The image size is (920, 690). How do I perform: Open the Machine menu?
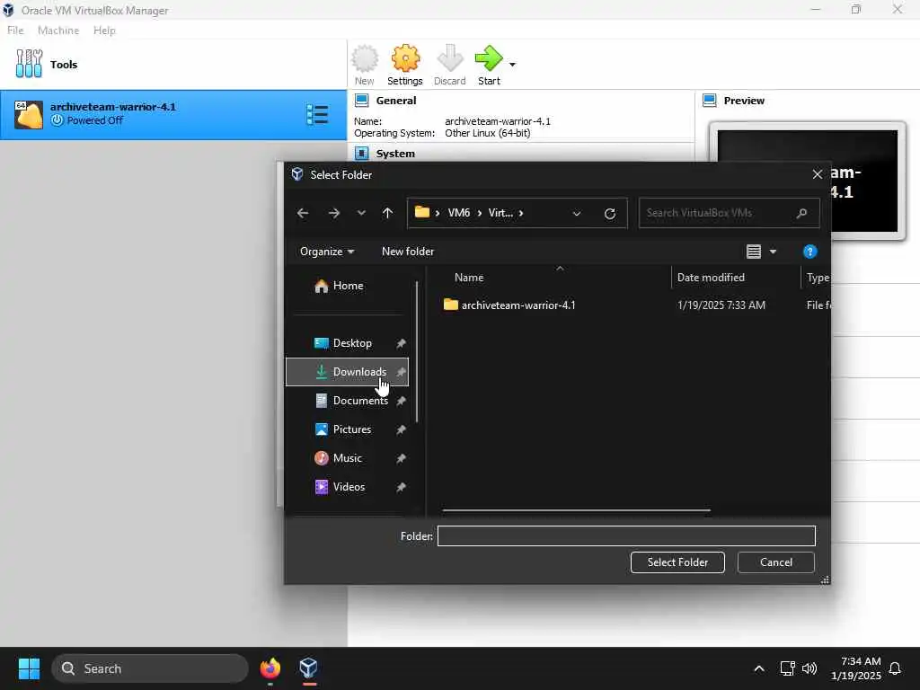pyautogui.click(x=58, y=30)
